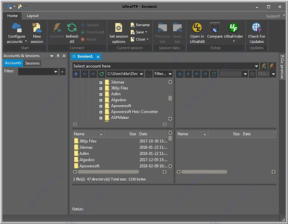Refresh the remote pane
The width and height of the screenshot is (288, 224).
(x=214, y=74)
